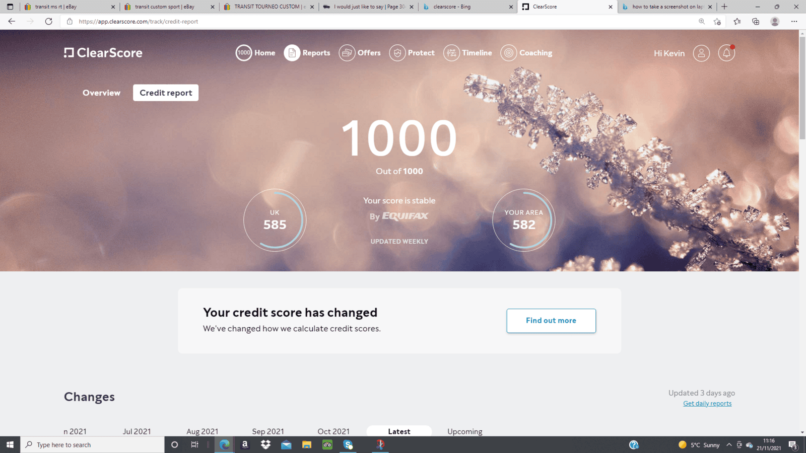806x453 pixels.
Task: Open Mail app on taskbar
Action: [x=286, y=444]
